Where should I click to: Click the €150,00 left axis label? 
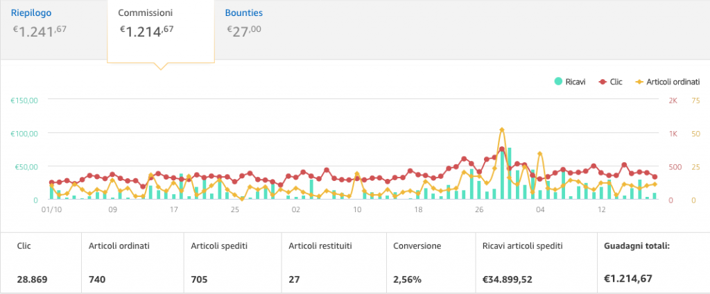[x=24, y=100]
